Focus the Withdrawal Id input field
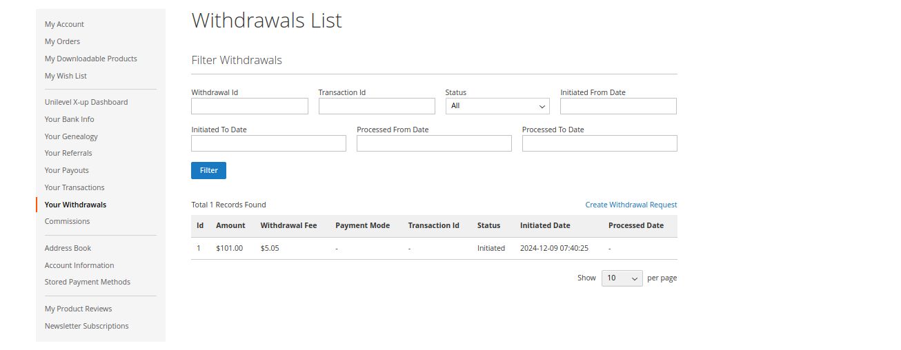 click(x=249, y=106)
